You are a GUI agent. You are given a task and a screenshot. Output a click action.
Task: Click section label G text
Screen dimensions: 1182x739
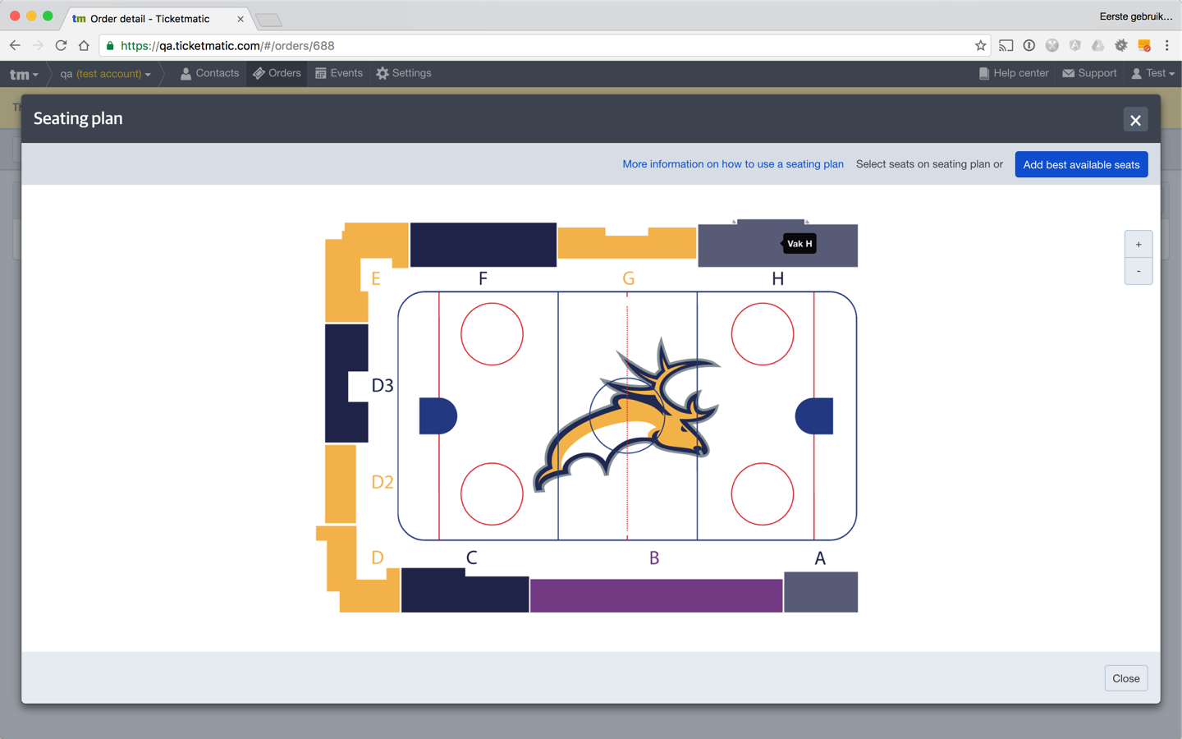628,278
